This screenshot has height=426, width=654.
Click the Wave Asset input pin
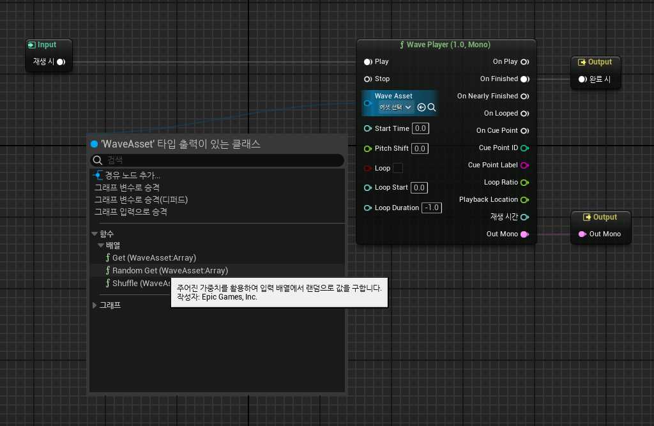[x=367, y=103]
